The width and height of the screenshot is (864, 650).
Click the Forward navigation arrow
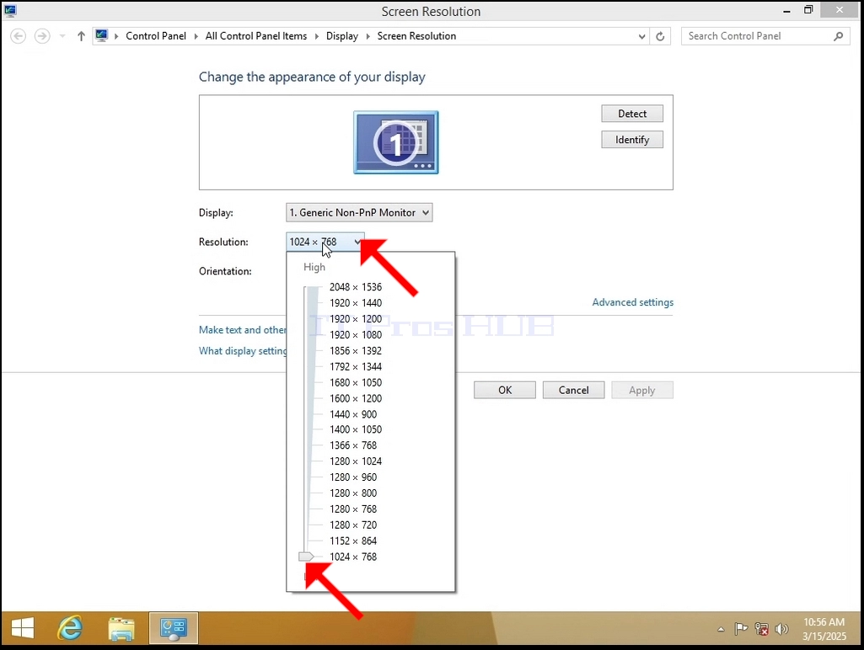[42, 36]
